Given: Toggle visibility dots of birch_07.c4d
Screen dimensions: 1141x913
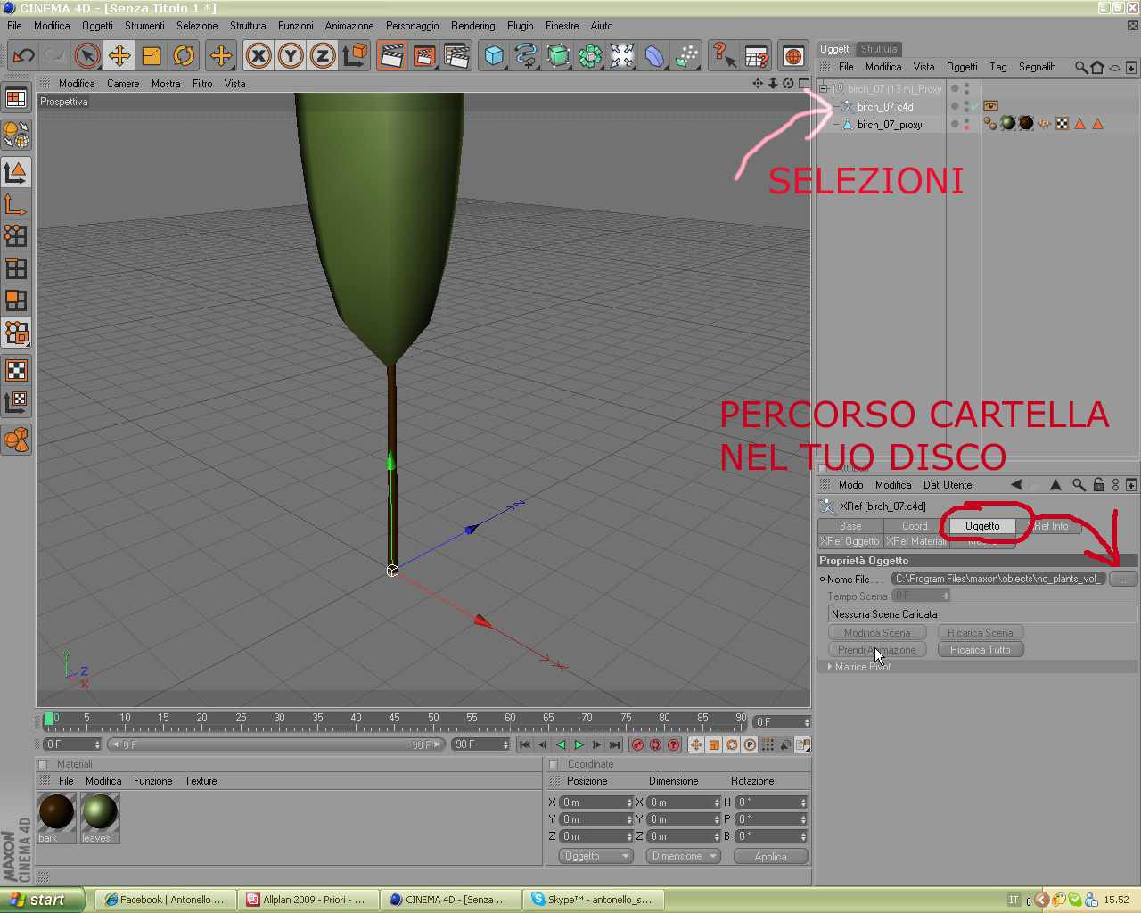Looking at the screenshot, I should click(966, 107).
